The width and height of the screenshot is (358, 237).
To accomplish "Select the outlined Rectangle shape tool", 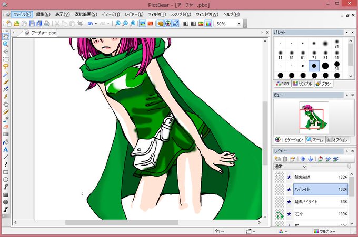I will [x=6, y=172].
